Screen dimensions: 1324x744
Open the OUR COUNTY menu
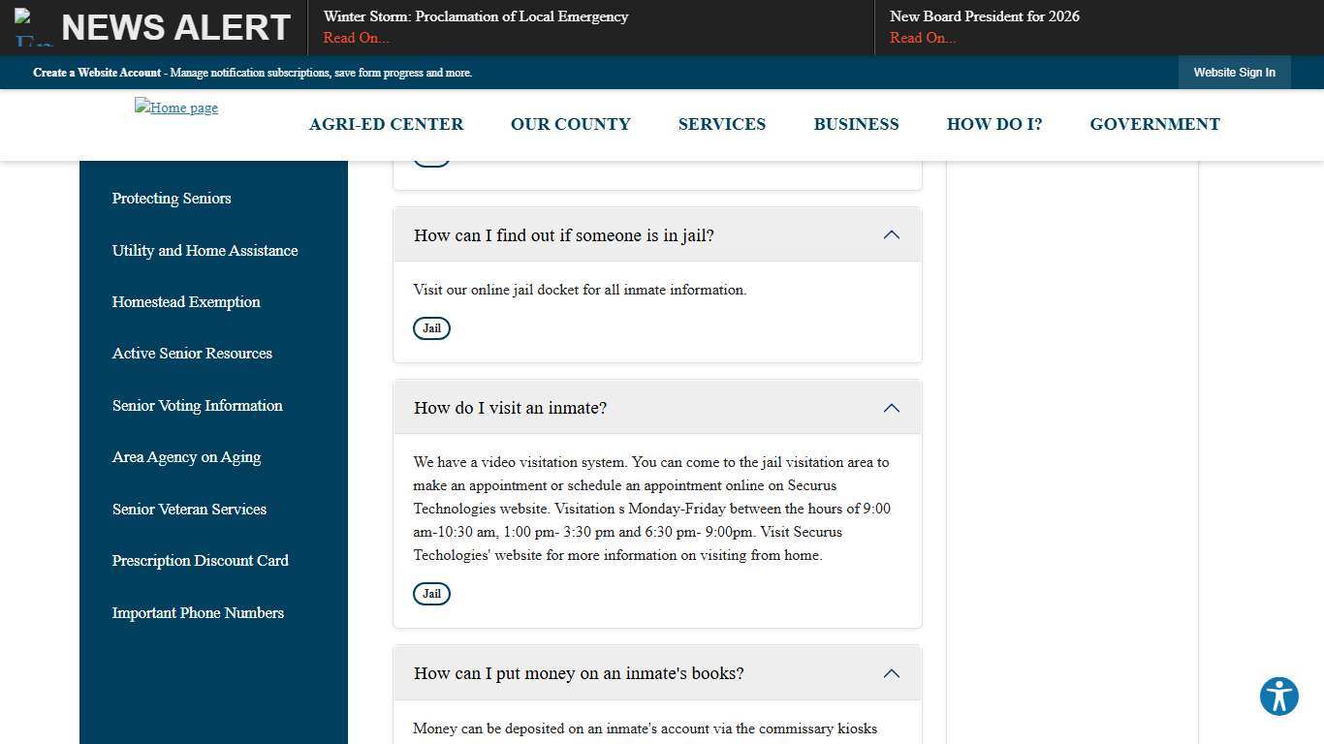click(570, 124)
